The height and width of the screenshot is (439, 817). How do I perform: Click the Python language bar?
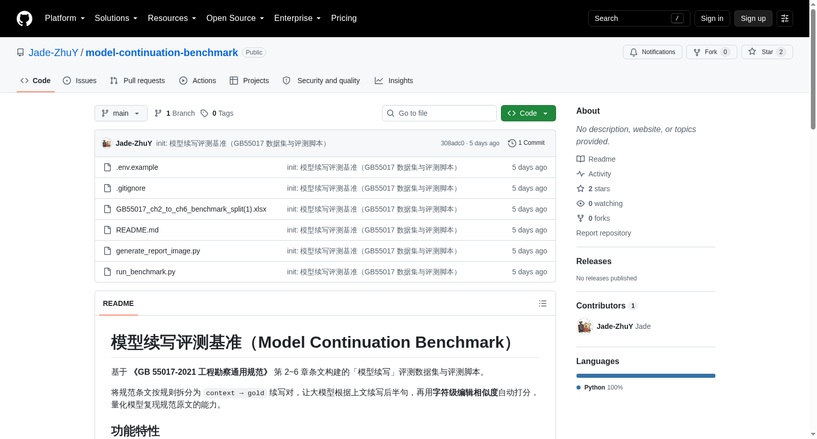point(646,376)
